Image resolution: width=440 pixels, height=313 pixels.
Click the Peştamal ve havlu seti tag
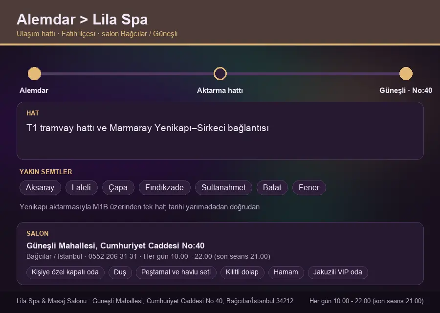[x=176, y=272]
